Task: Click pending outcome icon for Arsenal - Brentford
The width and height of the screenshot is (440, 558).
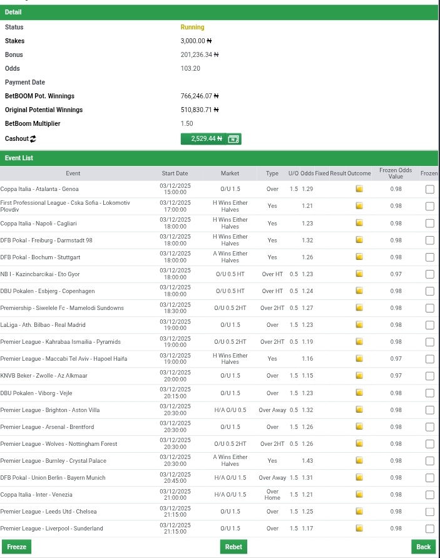Action: click(x=359, y=426)
